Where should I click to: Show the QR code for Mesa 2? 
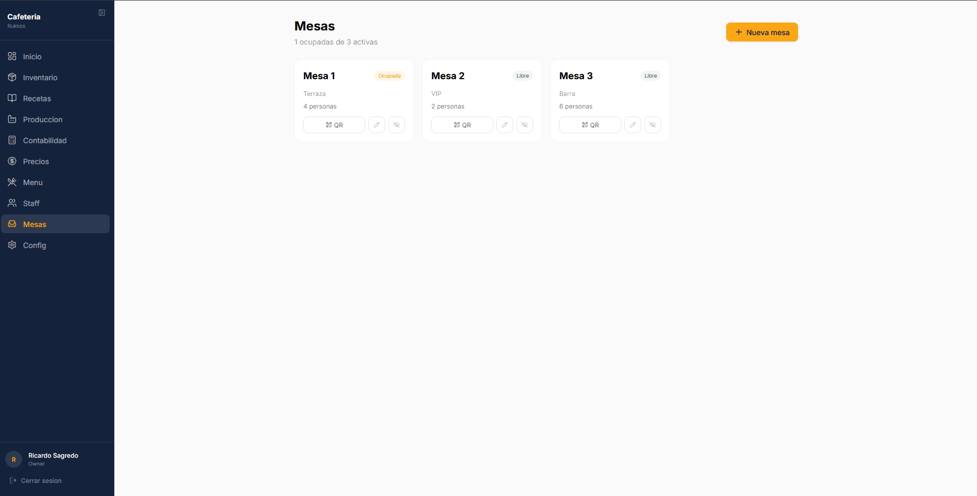(x=462, y=125)
